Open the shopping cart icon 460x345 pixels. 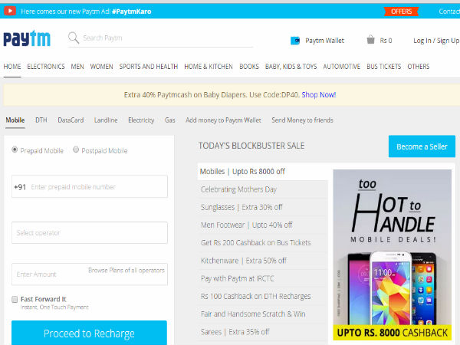[x=370, y=40]
